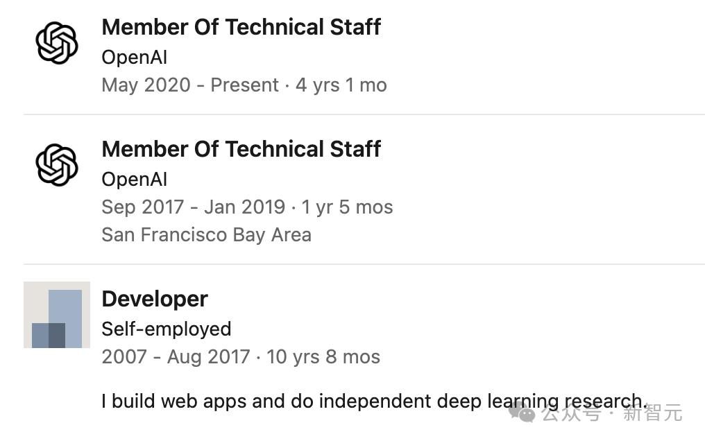The height and width of the screenshot is (441, 705).
Task: Click the OpenAI logo beside May 2020 position
Action: pos(57,43)
